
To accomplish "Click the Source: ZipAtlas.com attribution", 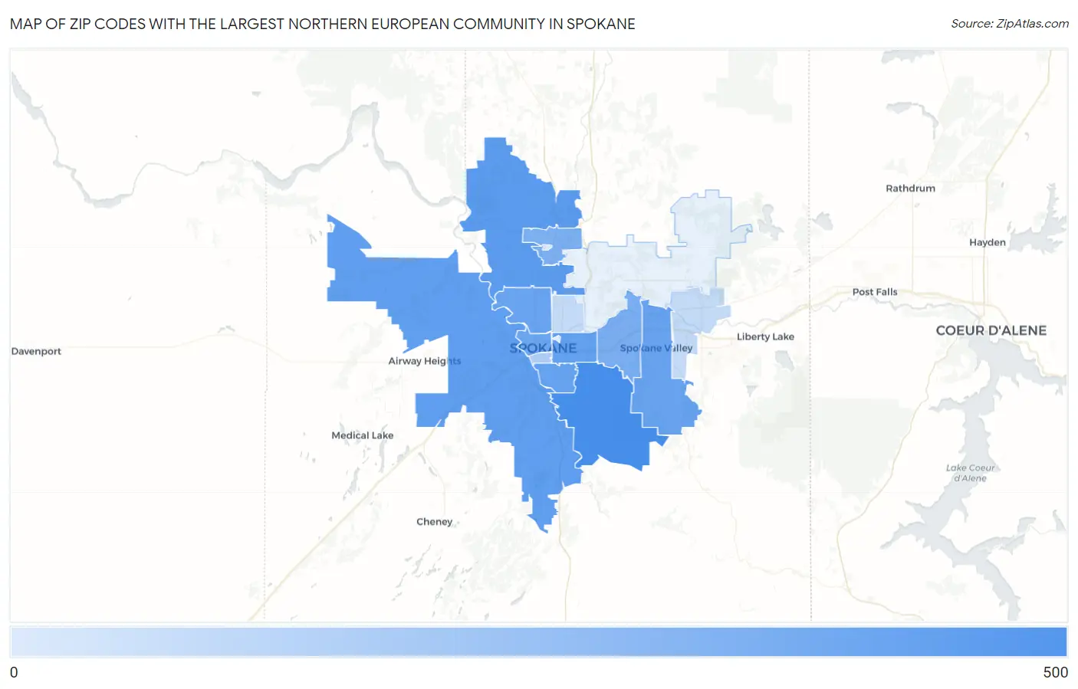I will [x=1010, y=24].
